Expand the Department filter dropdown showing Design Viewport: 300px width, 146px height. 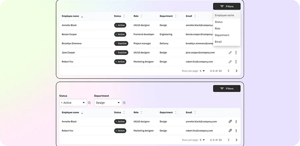(108, 103)
